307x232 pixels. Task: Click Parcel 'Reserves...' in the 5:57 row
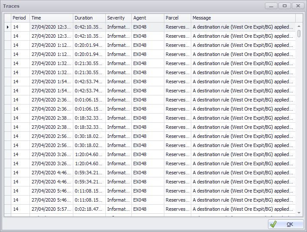click(x=177, y=209)
